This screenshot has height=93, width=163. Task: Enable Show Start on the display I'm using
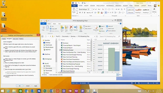click(4, 66)
